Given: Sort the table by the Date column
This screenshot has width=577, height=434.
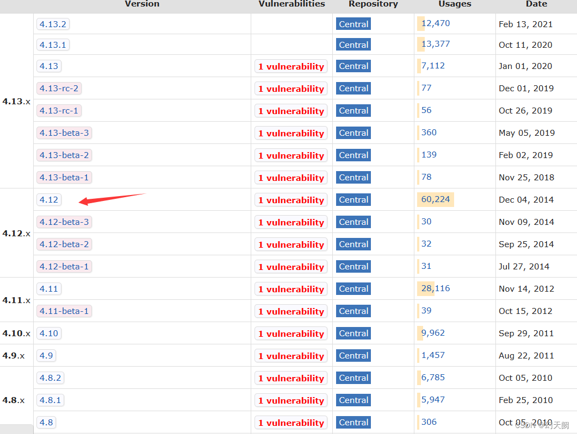Looking at the screenshot, I should [536, 4].
